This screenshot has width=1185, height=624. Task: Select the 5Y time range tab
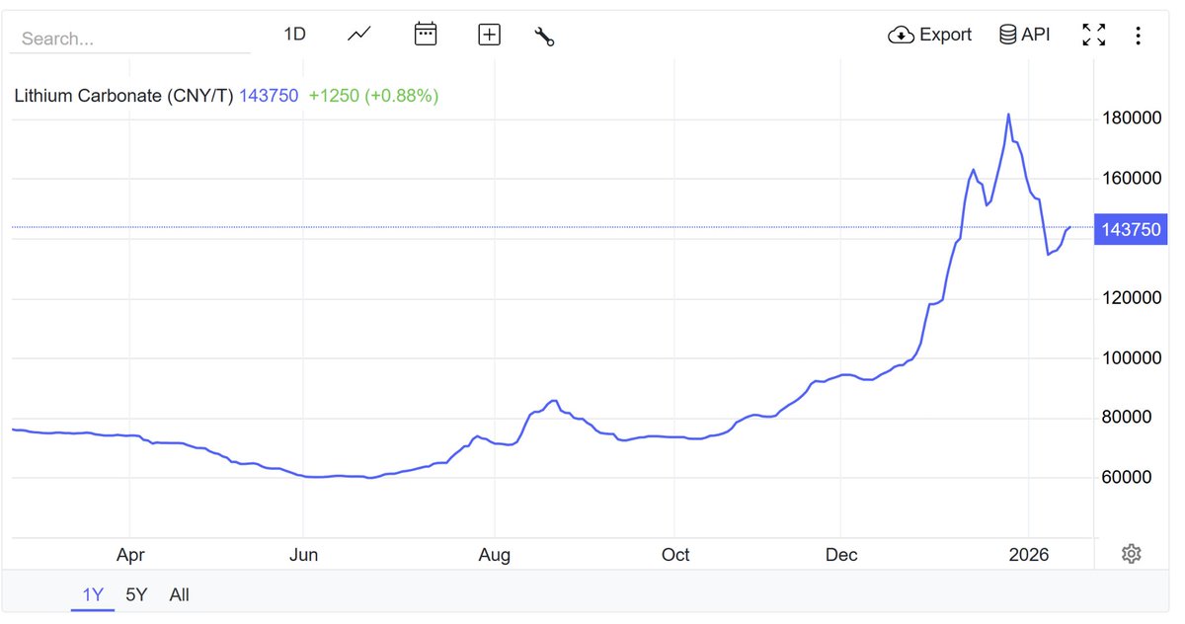click(x=136, y=594)
